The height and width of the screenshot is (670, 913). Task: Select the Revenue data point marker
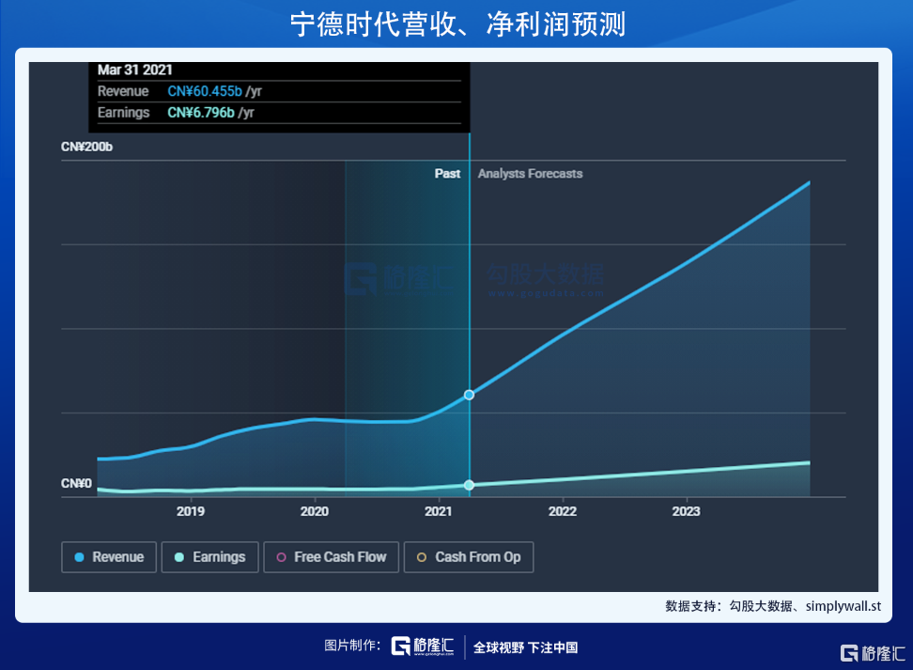pyautogui.click(x=469, y=395)
